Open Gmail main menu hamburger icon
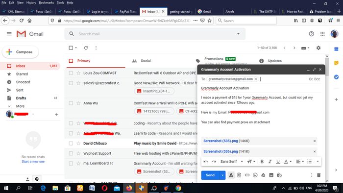This screenshot has width=343, height=193. pos(9,34)
